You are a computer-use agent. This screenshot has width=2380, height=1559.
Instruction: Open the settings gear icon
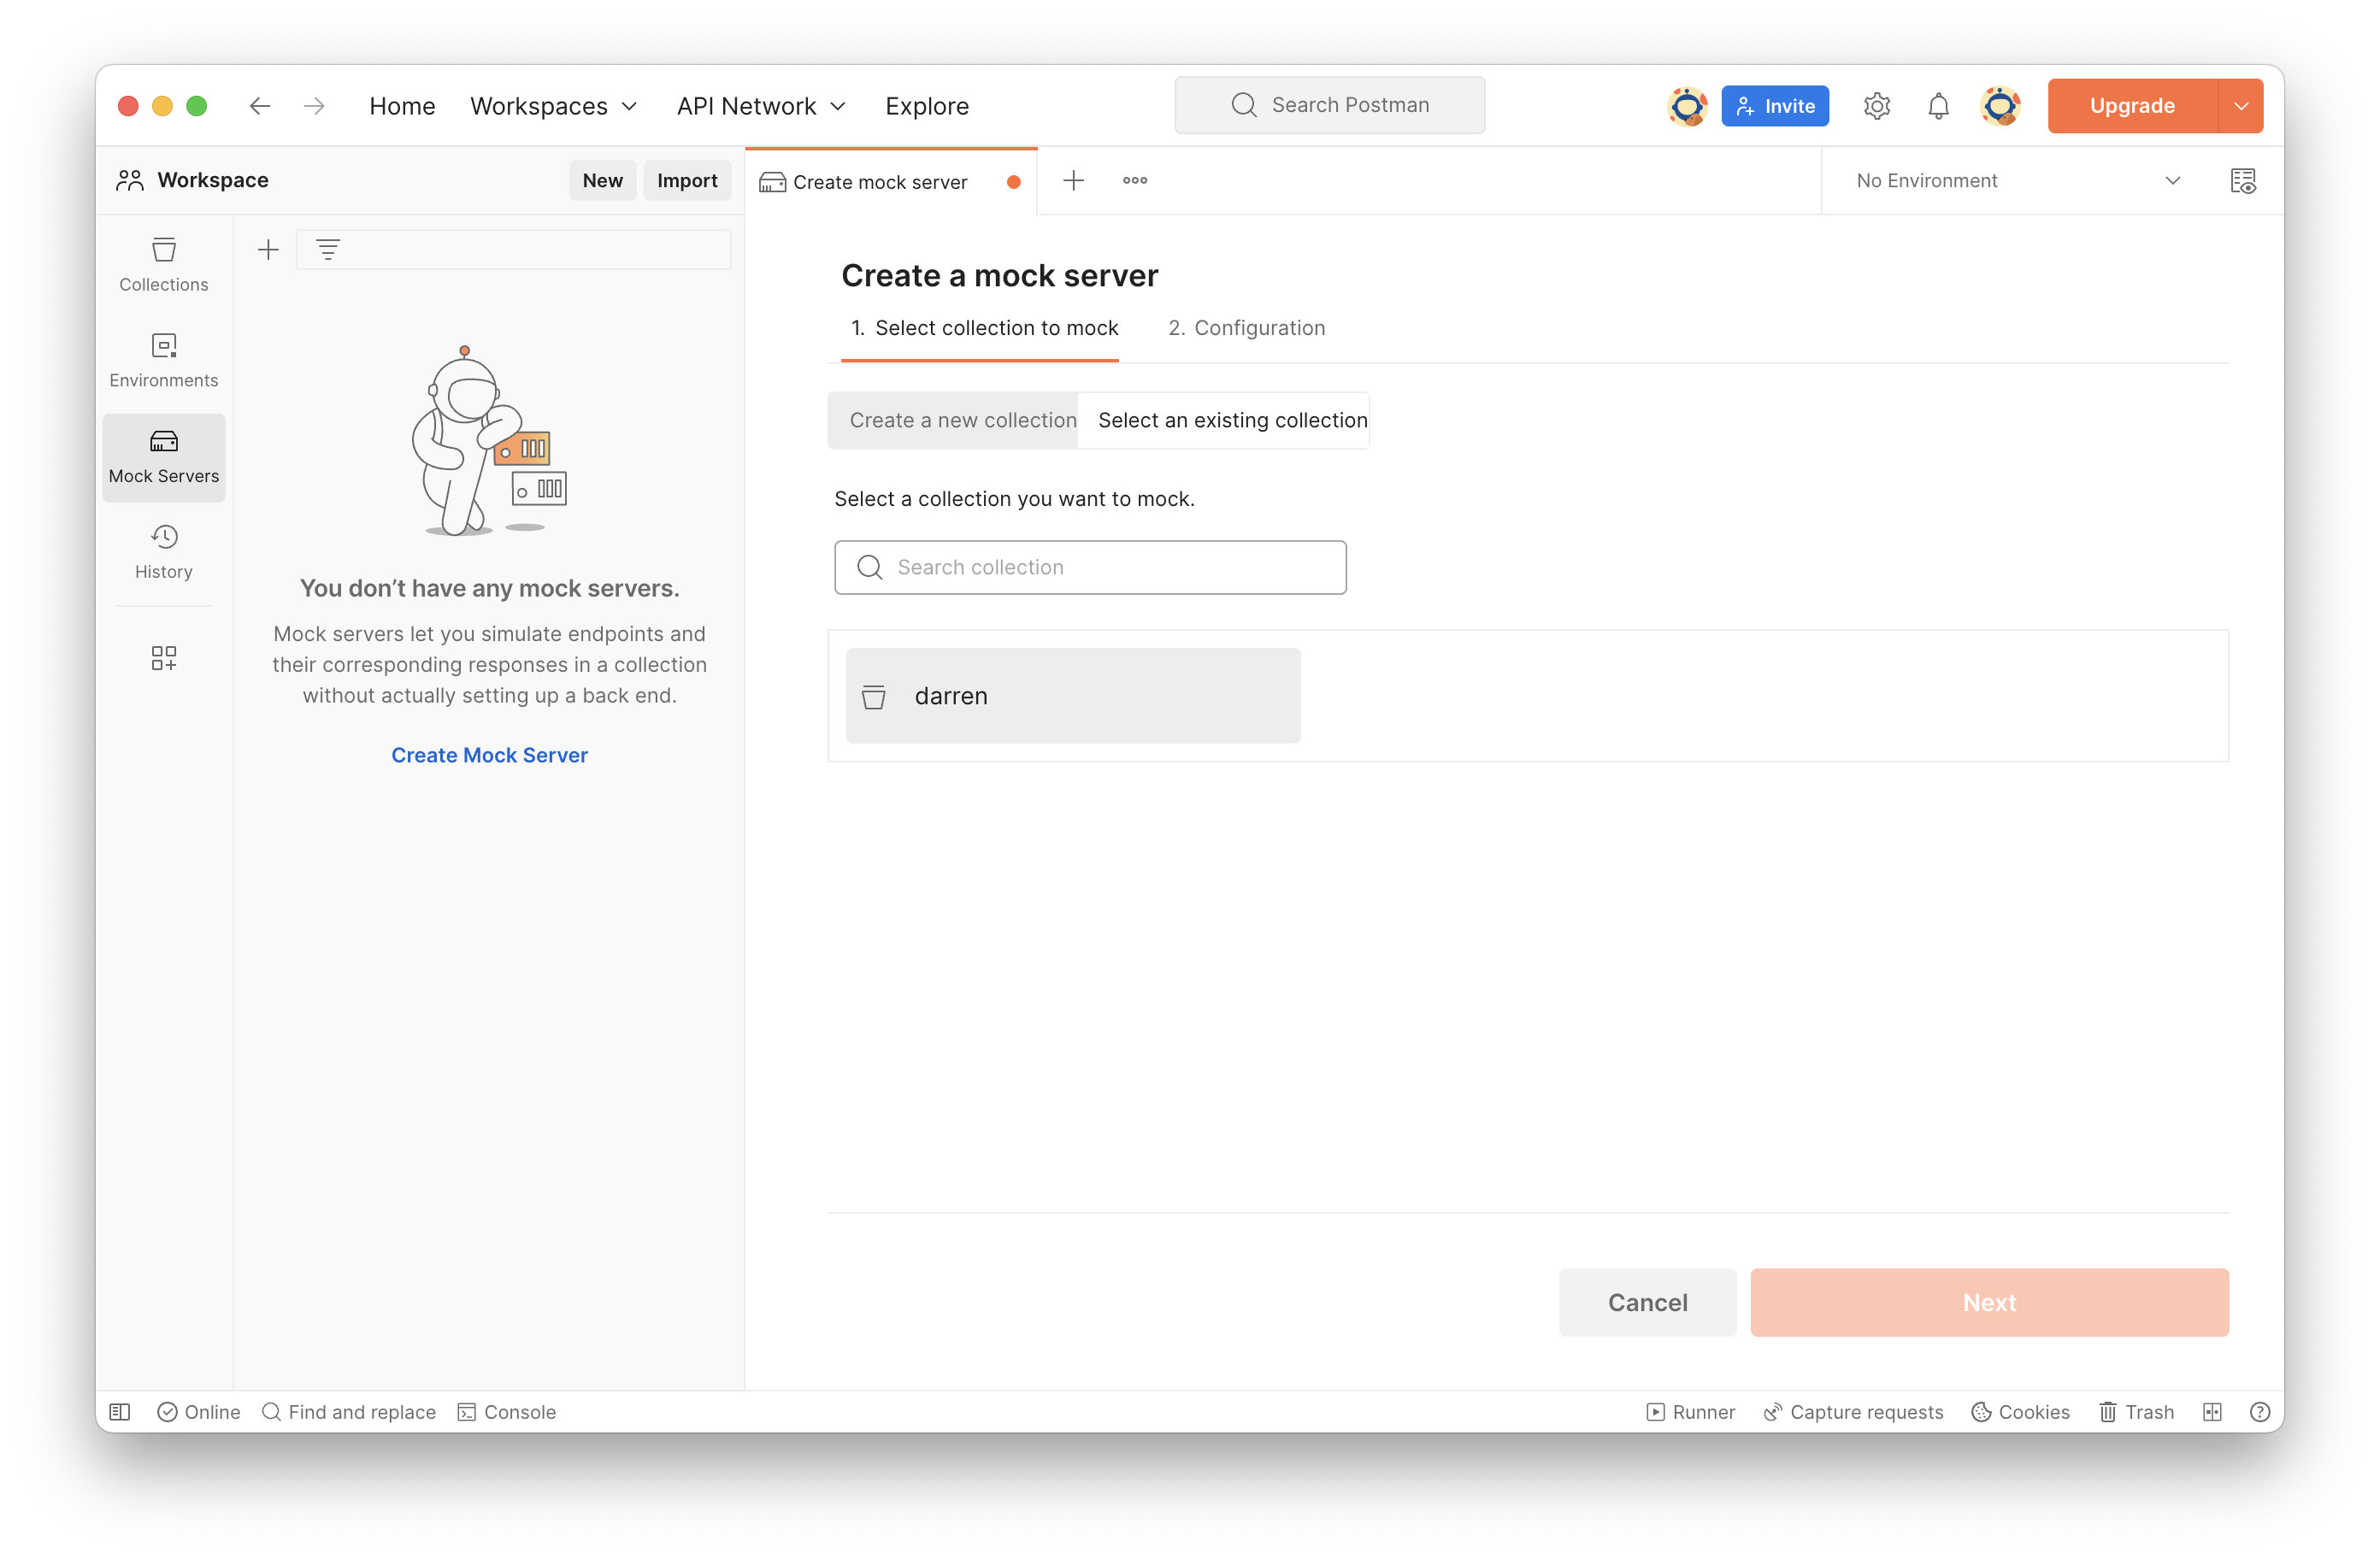point(1876,106)
